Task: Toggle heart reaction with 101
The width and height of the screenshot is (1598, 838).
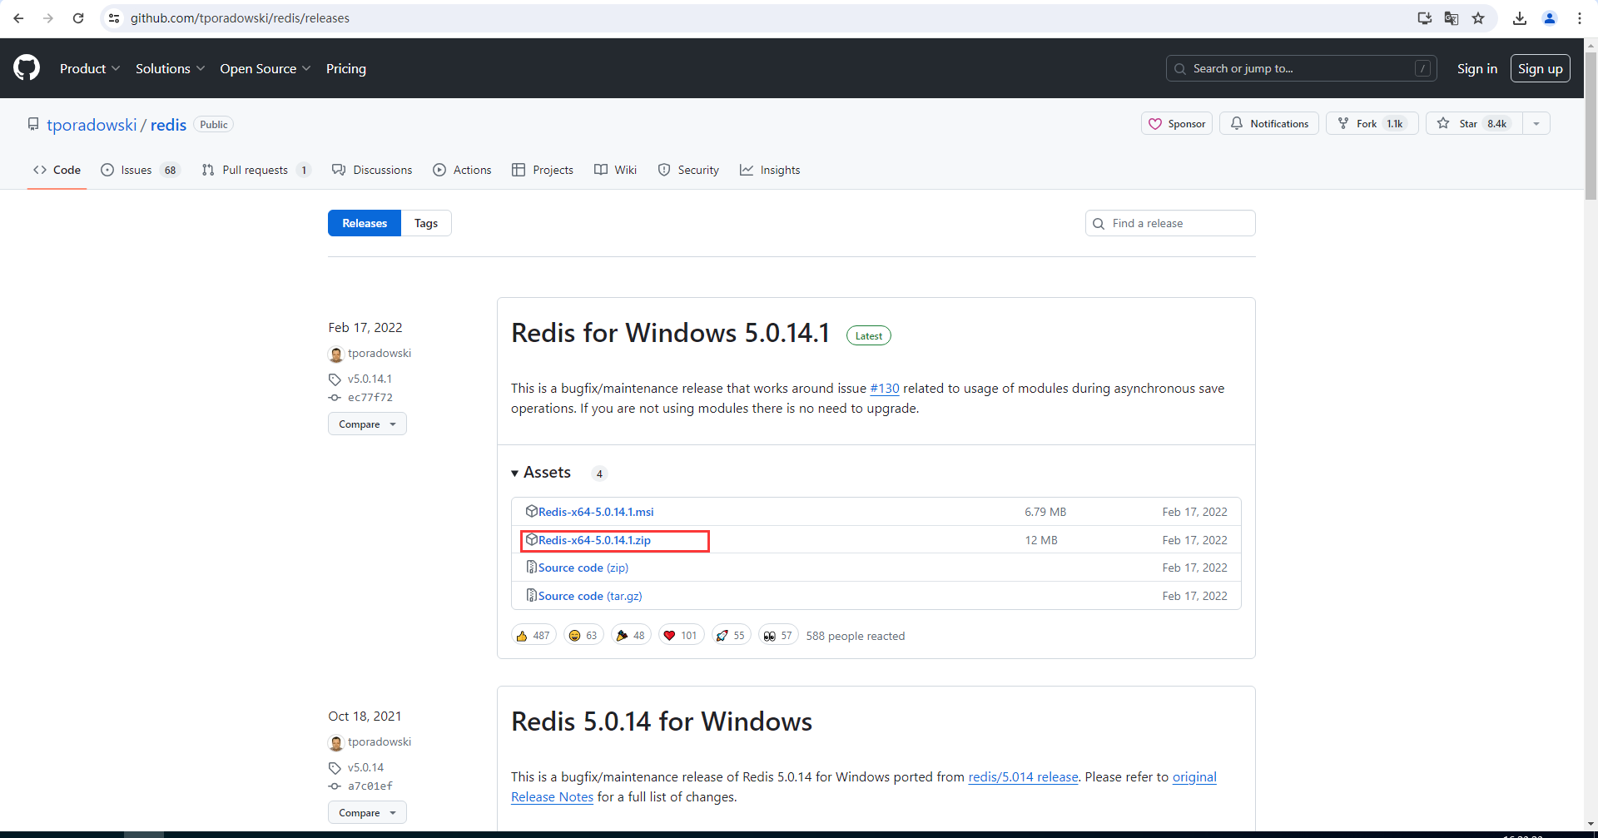Action: 680,636
